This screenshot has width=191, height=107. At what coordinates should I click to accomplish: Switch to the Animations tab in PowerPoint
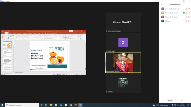click(24, 33)
